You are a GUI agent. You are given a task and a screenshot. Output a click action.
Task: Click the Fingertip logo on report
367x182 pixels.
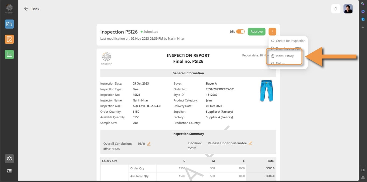tap(107, 58)
